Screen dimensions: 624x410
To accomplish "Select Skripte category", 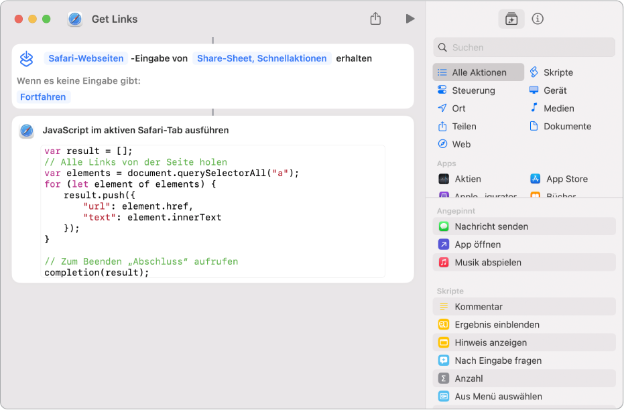I will click(x=551, y=72).
